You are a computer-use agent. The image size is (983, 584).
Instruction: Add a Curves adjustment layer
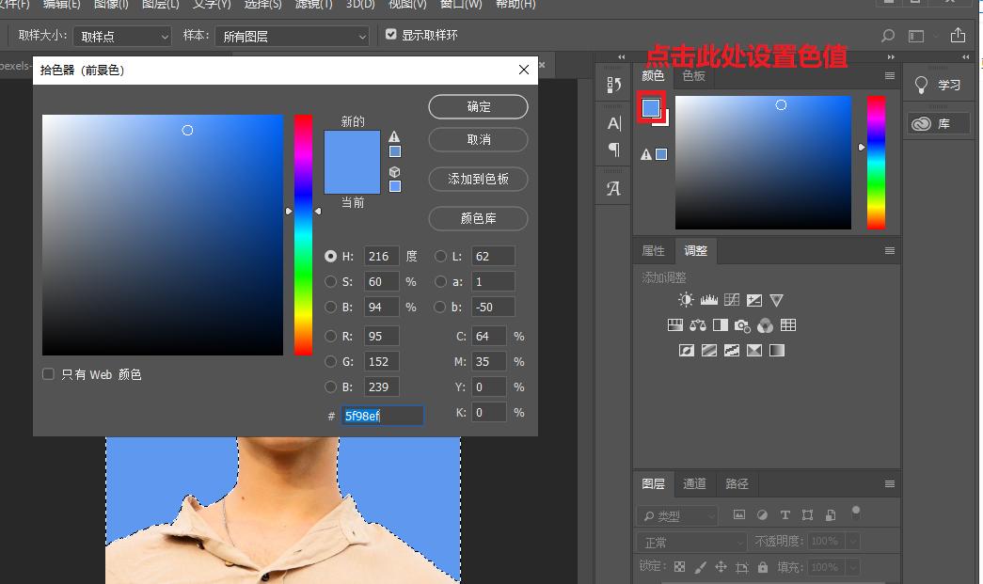tap(731, 299)
